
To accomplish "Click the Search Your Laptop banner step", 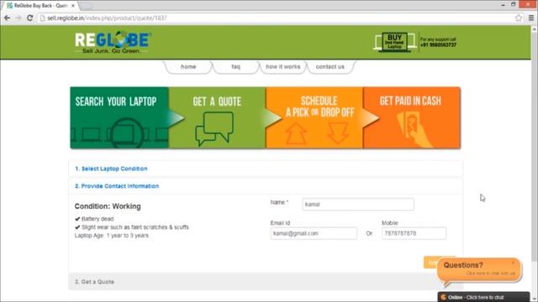I will (x=119, y=117).
